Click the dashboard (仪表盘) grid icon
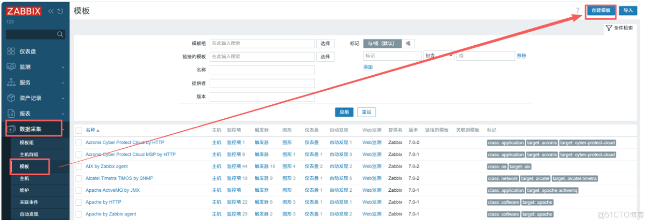This screenshot has height=224, width=650. coord(11,52)
